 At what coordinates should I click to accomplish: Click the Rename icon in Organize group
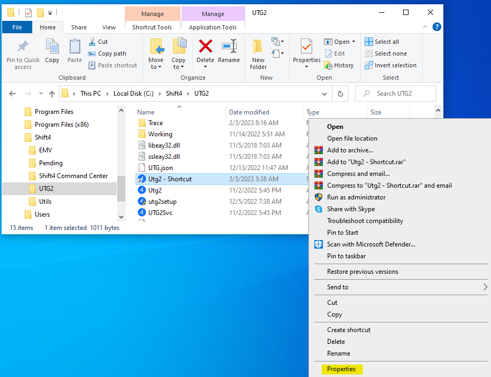click(x=229, y=48)
